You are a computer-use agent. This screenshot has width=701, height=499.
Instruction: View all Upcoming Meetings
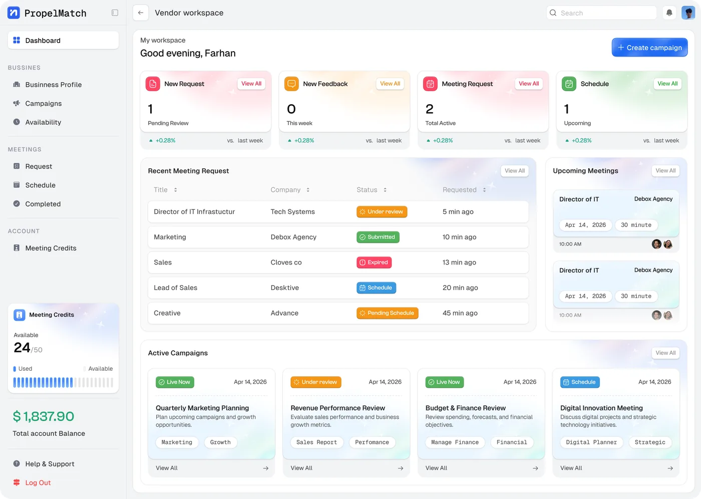pyautogui.click(x=665, y=171)
